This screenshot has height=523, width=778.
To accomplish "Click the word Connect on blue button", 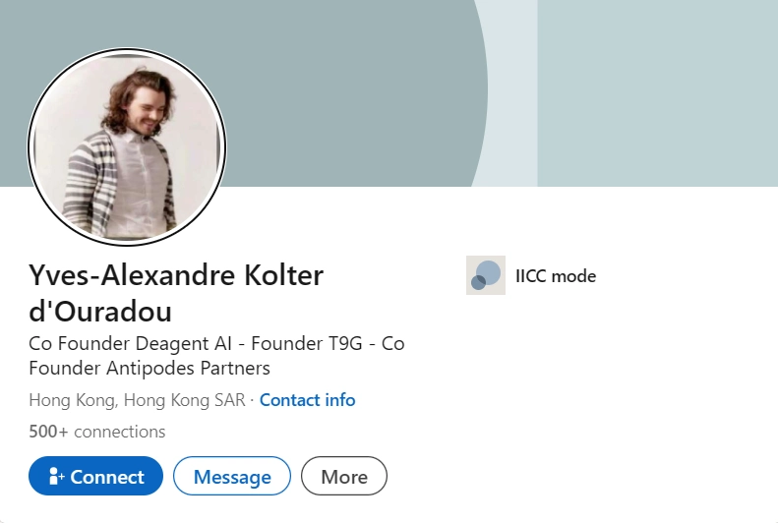I will 107,477.
